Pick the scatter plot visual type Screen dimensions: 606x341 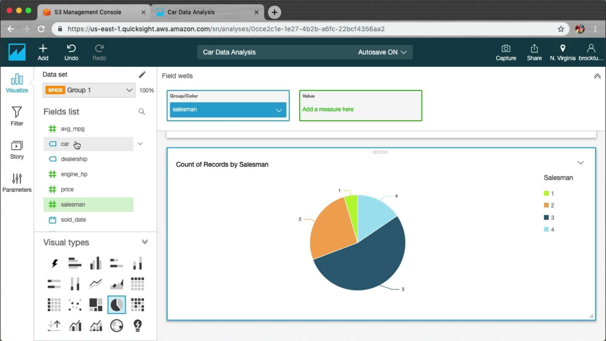[75, 305]
